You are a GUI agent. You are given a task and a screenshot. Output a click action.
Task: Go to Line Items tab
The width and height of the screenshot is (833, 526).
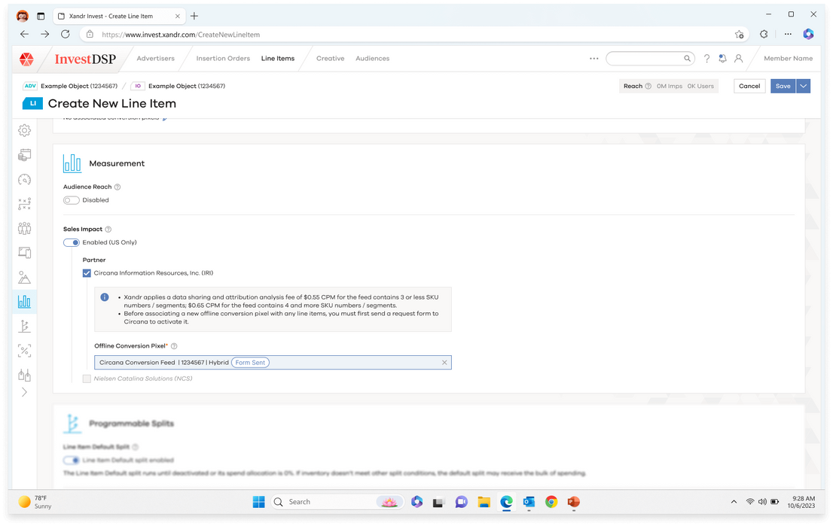(x=278, y=59)
